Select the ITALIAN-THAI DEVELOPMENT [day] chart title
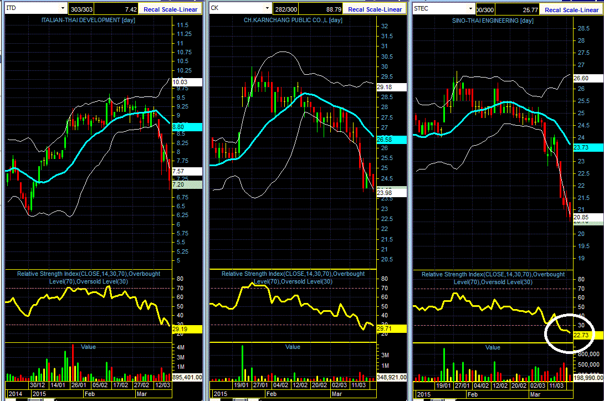This screenshot has width=604, height=401. 88,20
